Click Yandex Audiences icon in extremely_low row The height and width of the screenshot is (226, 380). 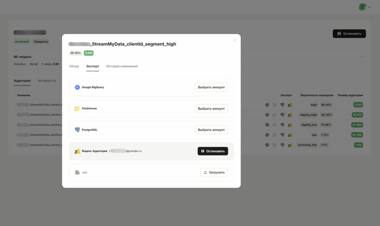[290, 145]
